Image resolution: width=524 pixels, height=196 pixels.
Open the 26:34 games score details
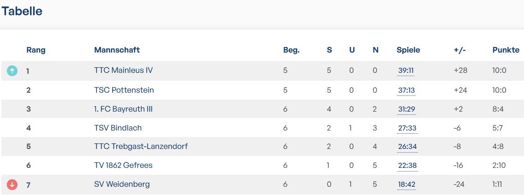click(408, 147)
